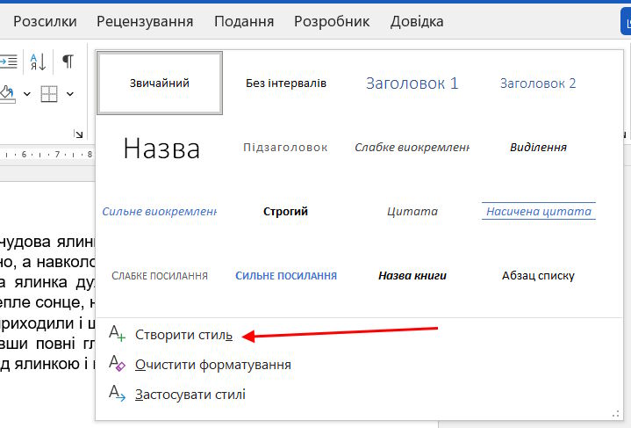The width and height of the screenshot is (631, 428).
Task: Click the shading paint bucket icon
Action: 8,94
